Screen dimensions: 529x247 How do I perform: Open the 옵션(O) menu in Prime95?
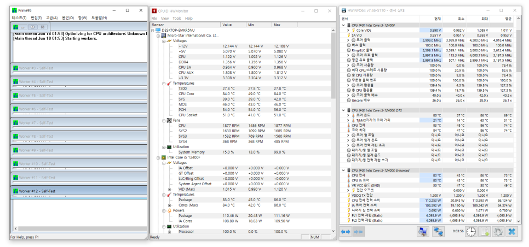click(x=68, y=18)
